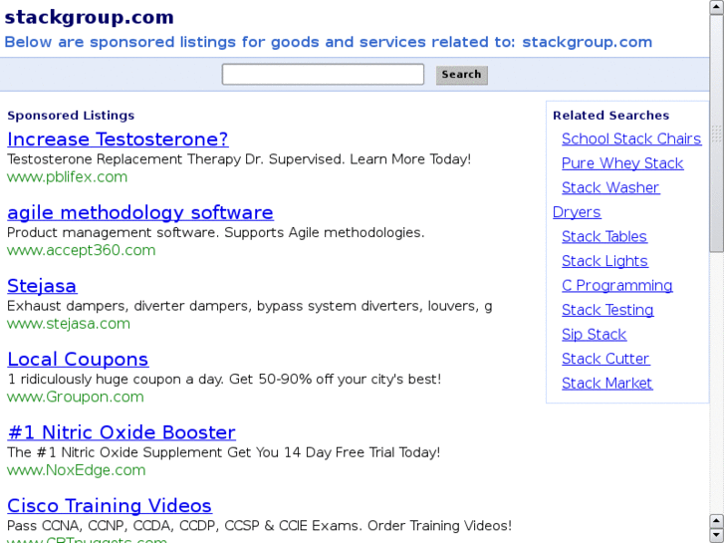
Task: Select Stack Tables related search
Action: [x=603, y=236]
